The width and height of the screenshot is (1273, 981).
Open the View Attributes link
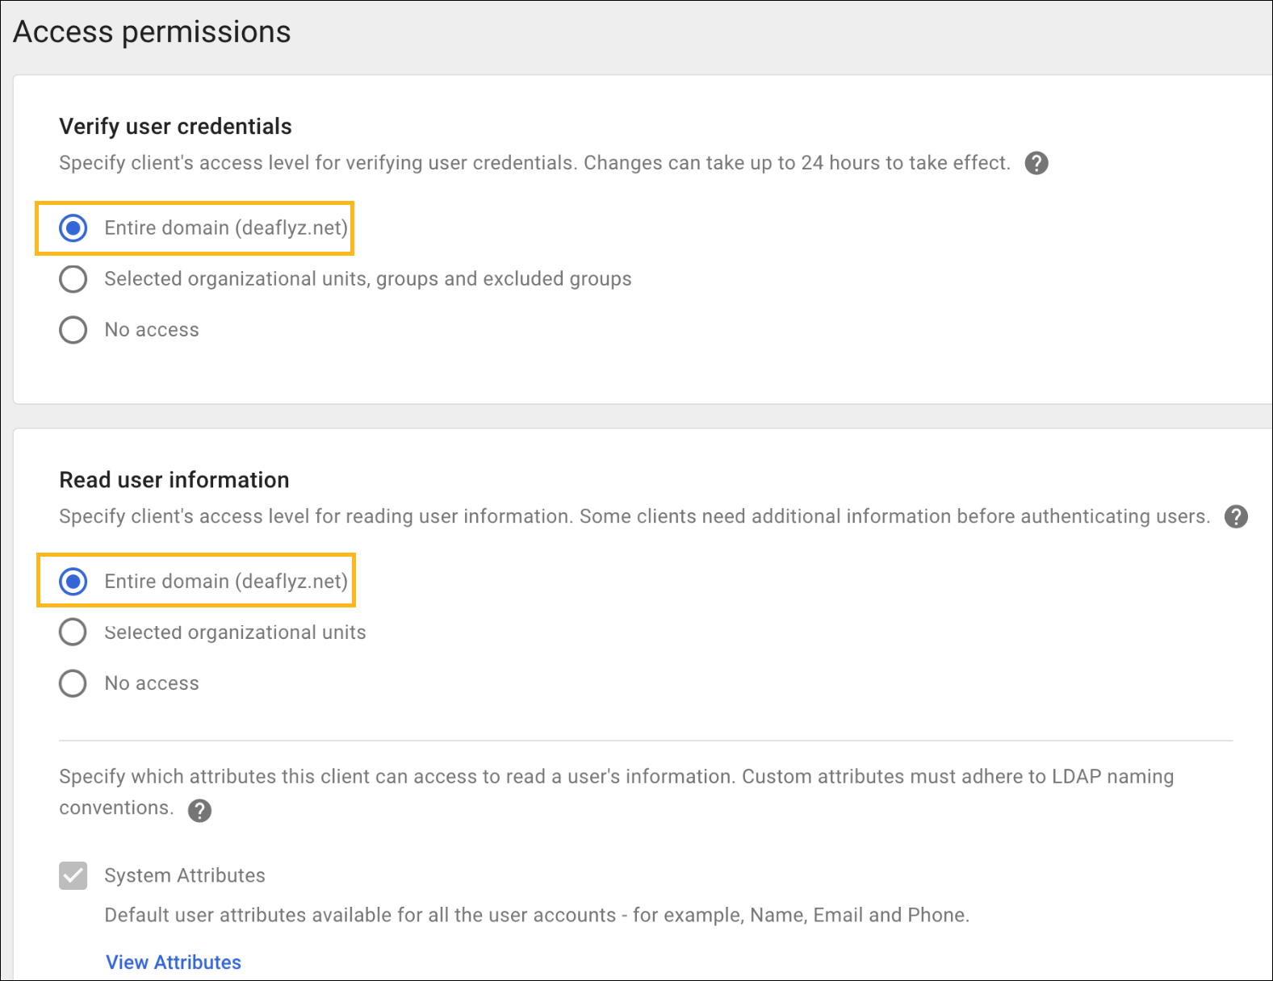pos(174,962)
